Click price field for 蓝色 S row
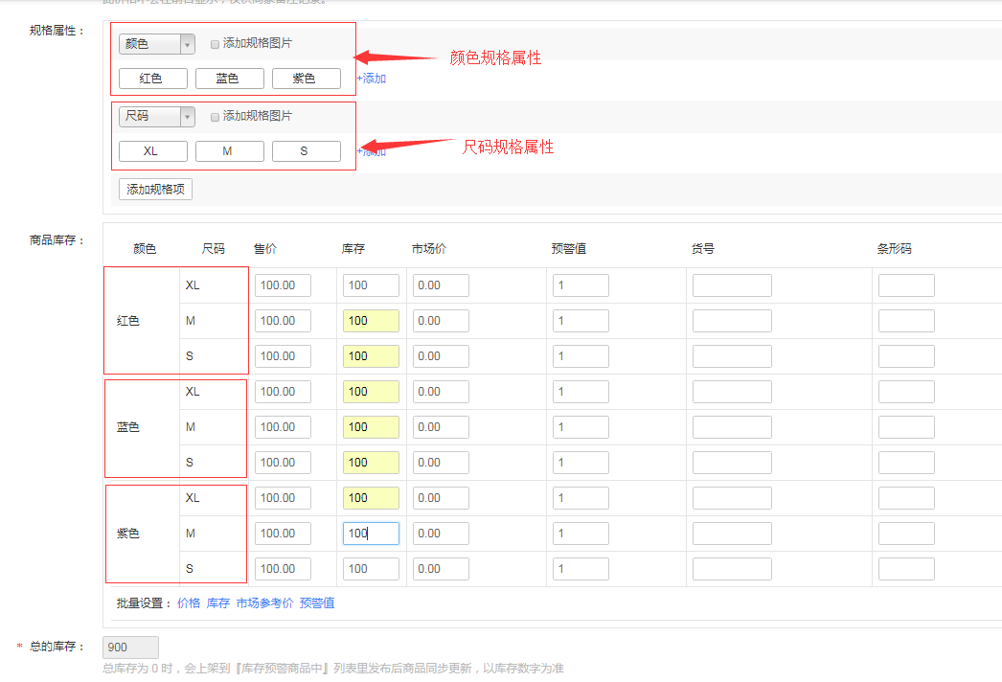 pyautogui.click(x=284, y=463)
